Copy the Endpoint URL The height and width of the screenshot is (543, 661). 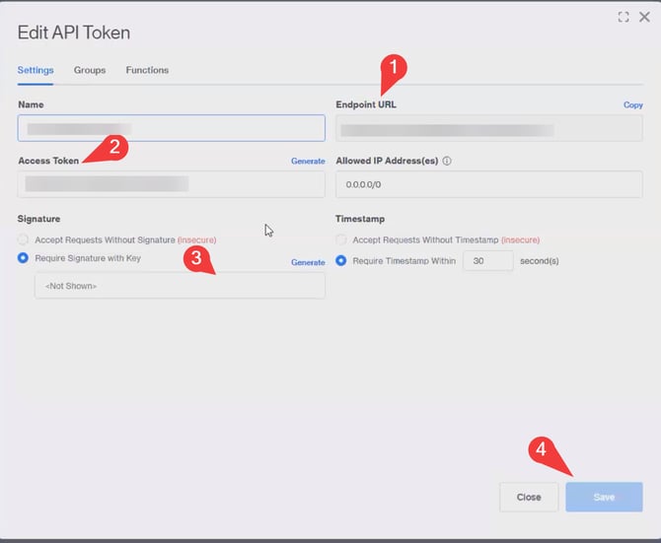tap(632, 104)
